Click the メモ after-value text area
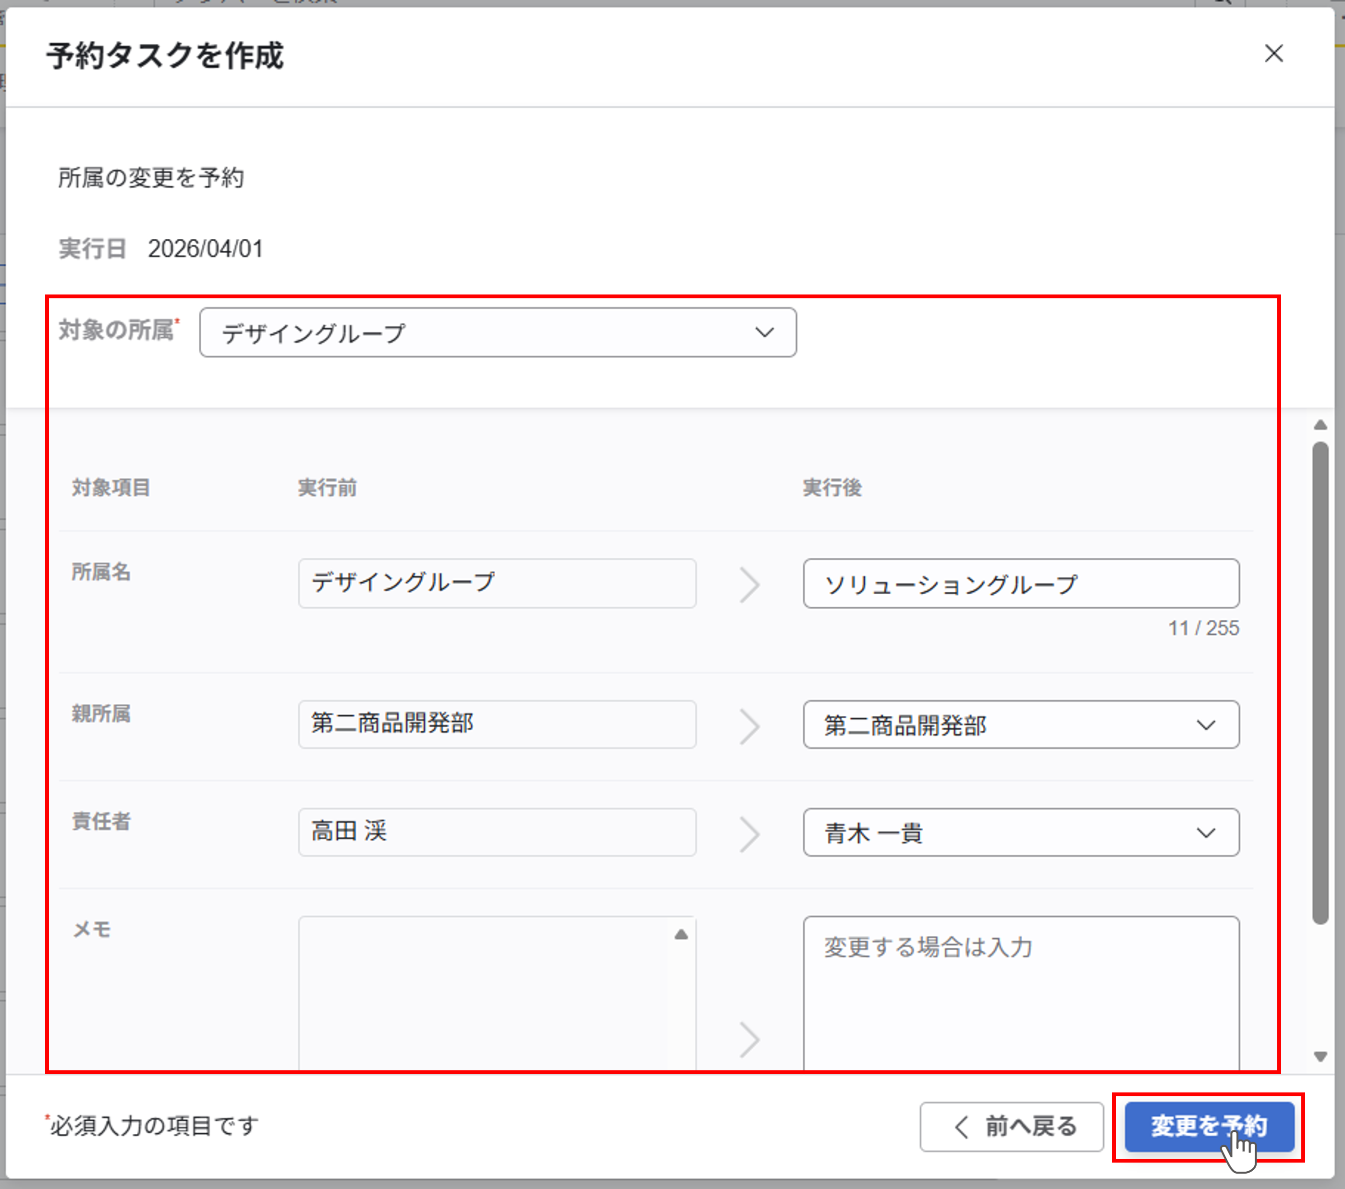Image resolution: width=1345 pixels, height=1189 pixels. [1020, 993]
